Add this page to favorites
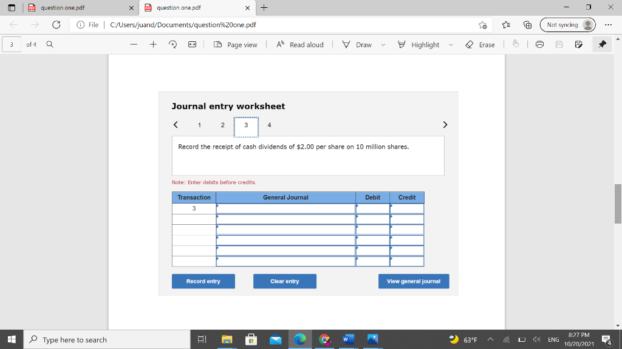 [x=483, y=24]
